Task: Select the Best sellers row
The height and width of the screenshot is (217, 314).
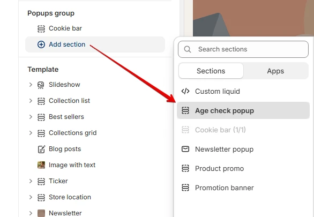Action: [x=95, y=117]
